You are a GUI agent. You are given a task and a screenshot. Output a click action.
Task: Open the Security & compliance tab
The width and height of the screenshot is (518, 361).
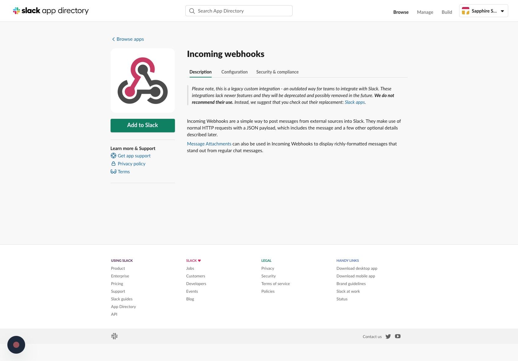[x=277, y=72]
